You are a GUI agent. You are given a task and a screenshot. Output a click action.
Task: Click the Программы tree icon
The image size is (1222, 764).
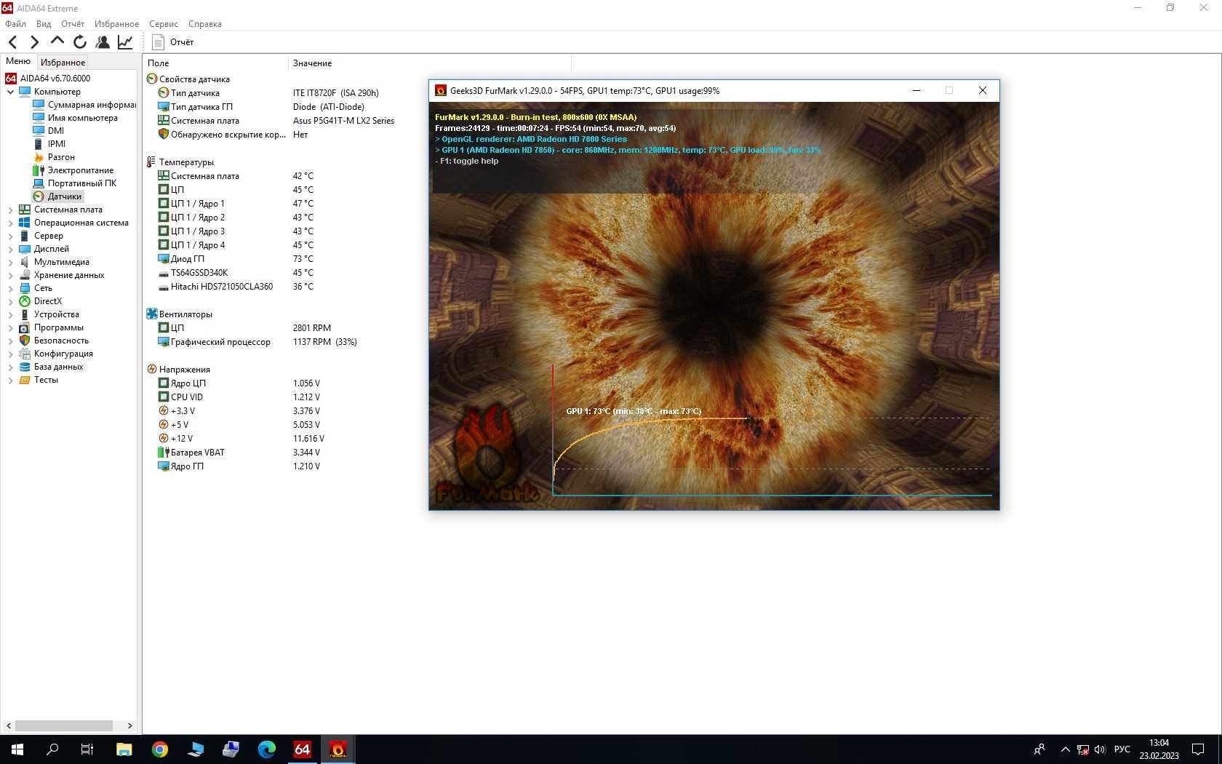coord(25,327)
